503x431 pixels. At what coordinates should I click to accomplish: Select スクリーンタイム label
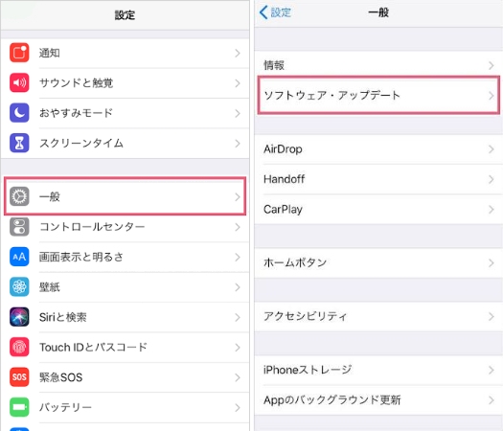(x=81, y=143)
